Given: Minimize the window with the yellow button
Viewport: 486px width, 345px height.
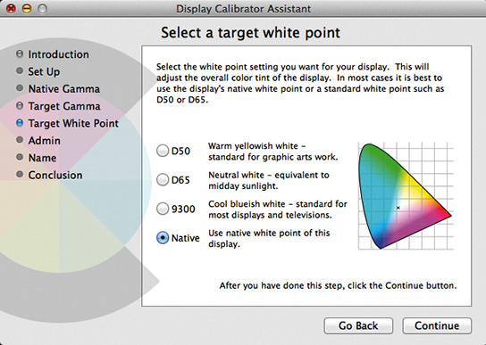Looking at the screenshot, I should [x=27, y=9].
